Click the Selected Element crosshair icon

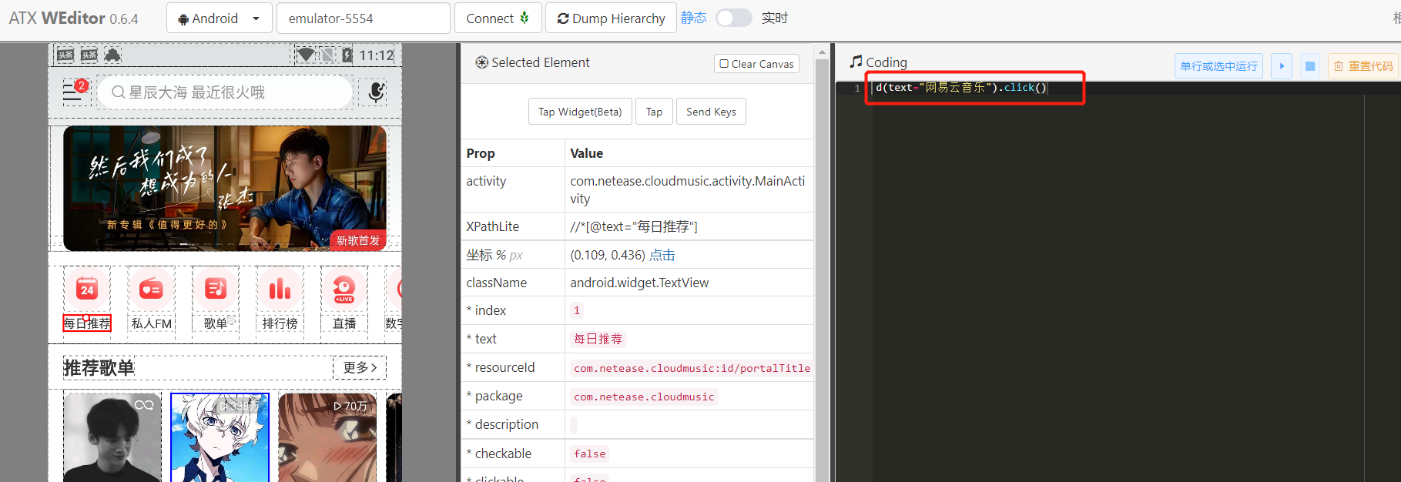tap(482, 62)
